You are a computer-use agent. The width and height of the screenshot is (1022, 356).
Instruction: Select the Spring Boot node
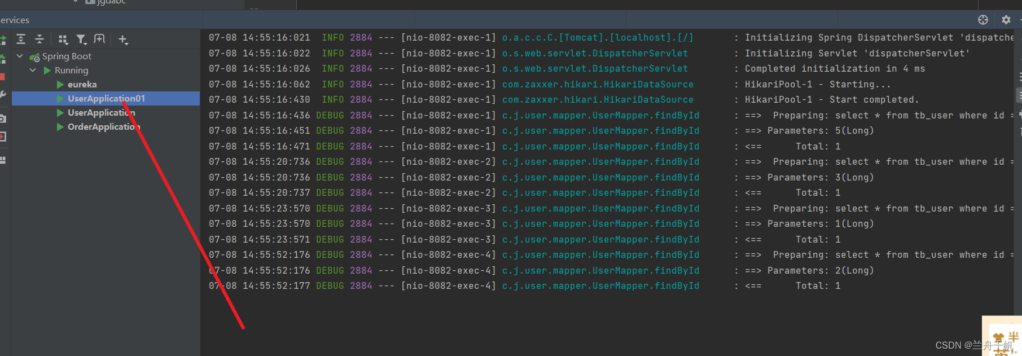point(67,56)
